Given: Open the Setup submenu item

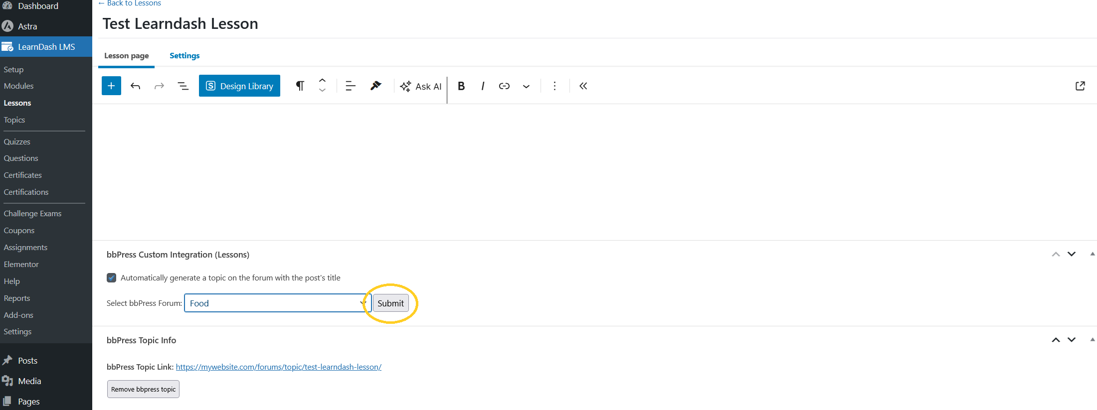Looking at the screenshot, I should pos(13,69).
